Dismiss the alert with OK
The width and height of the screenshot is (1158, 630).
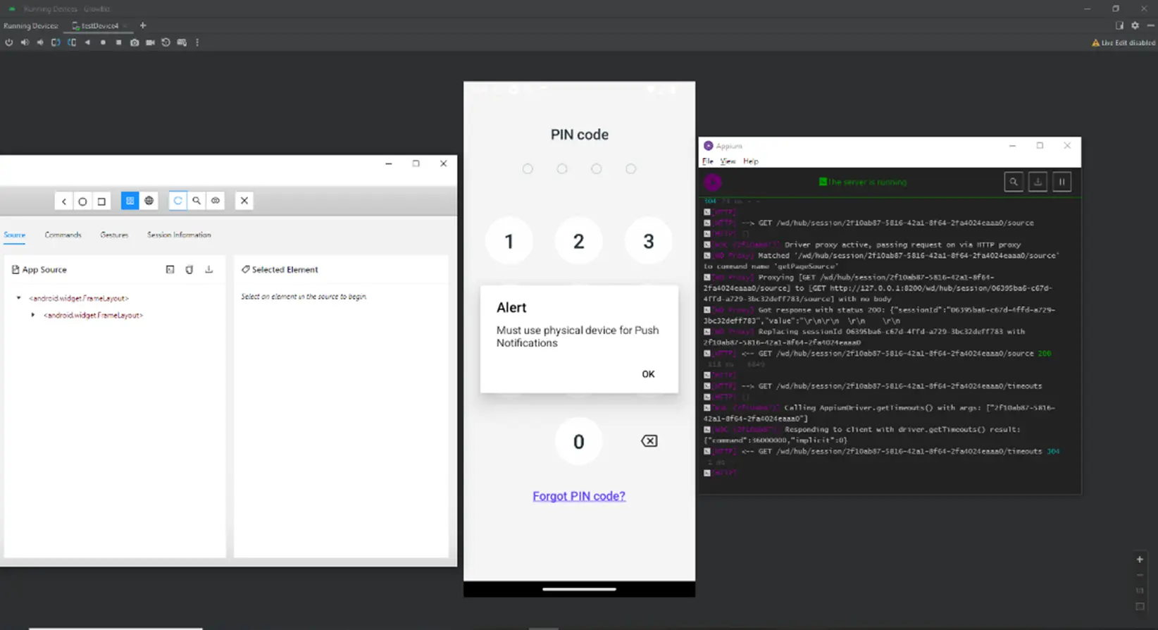click(x=648, y=374)
